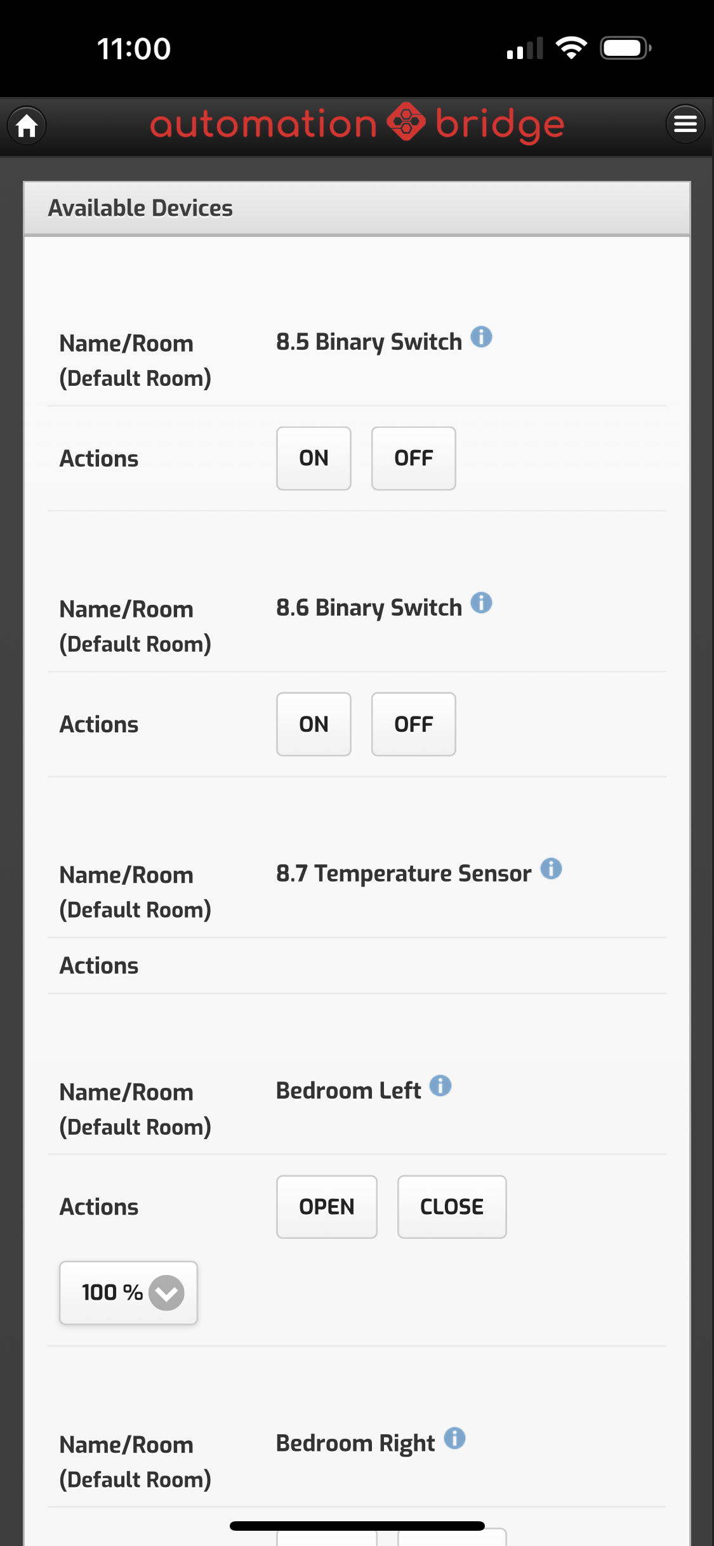The height and width of the screenshot is (1546, 714).
Task: Turn OFF the 8.6 Binary Switch
Action: pyautogui.click(x=413, y=724)
